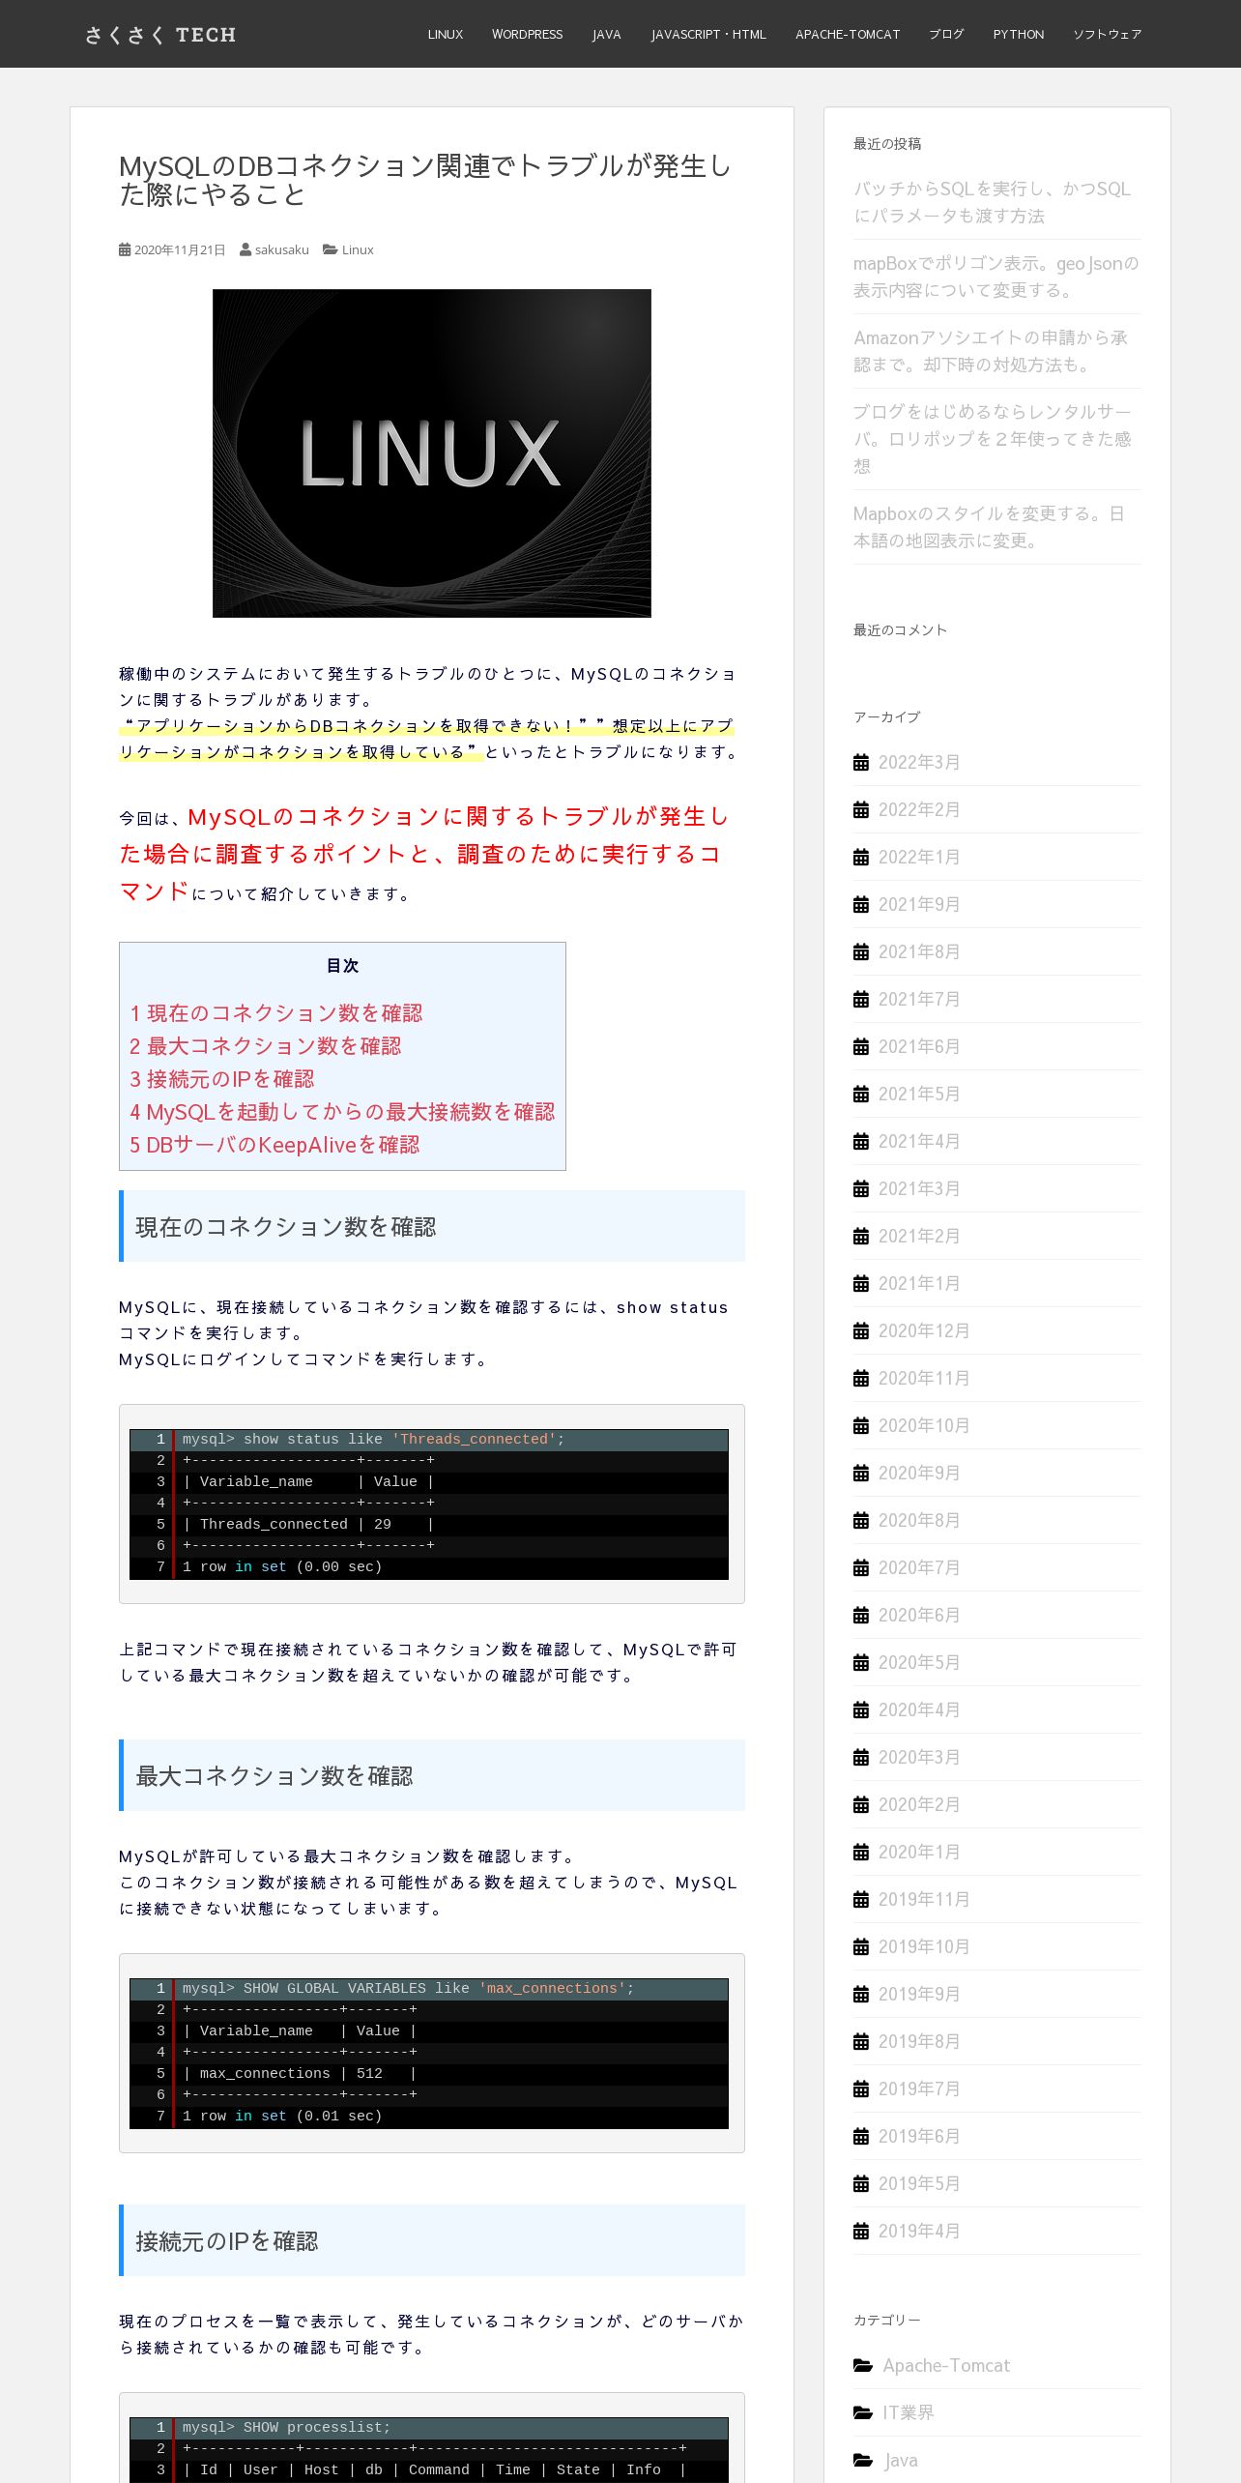Viewport: 1241px width, 2483px height.
Task: Open the さくさく TECH site logo
Action: (x=160, y=35)
